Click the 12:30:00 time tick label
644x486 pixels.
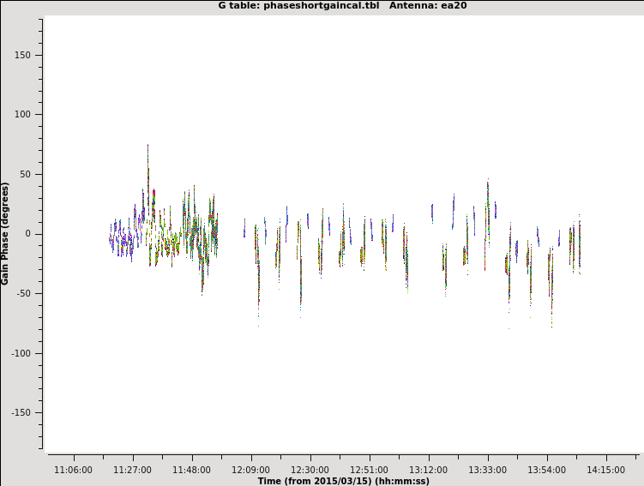coord(310,470)
